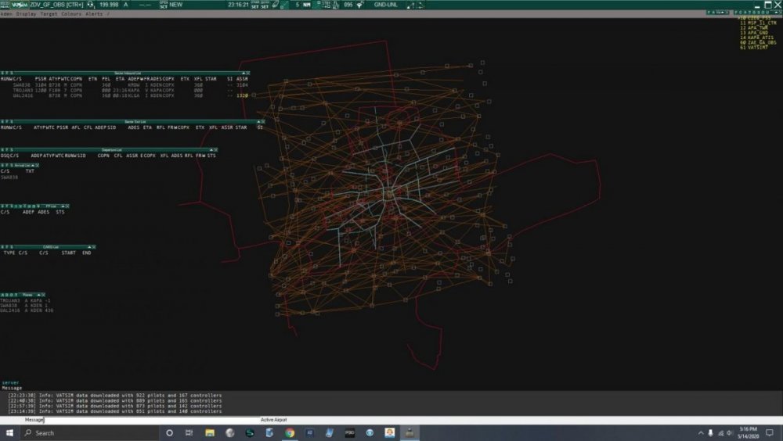Viewport: 783px width, 441px height.
Task: Open the SCT sector file button
Action: coord(164,5)
